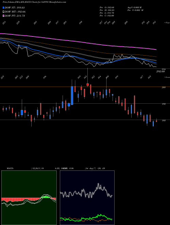This screenshot has width=170, height=225.
Task: Click the 'Pre V: 0.002 M' value
Action: click(135, 10)
